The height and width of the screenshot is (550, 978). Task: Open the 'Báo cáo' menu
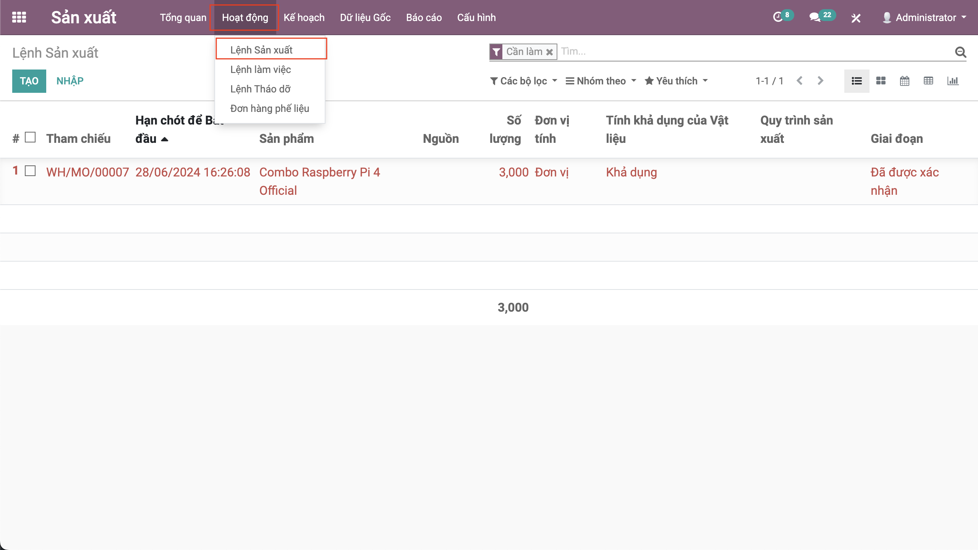point(424,18)
